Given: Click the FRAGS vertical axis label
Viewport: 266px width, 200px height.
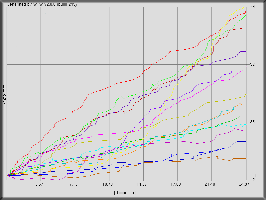Looking at the screenshot, I should click(4, 94).
